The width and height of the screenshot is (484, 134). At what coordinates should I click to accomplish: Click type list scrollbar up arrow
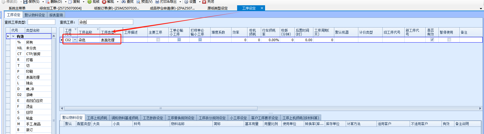(x=54, y=36)
